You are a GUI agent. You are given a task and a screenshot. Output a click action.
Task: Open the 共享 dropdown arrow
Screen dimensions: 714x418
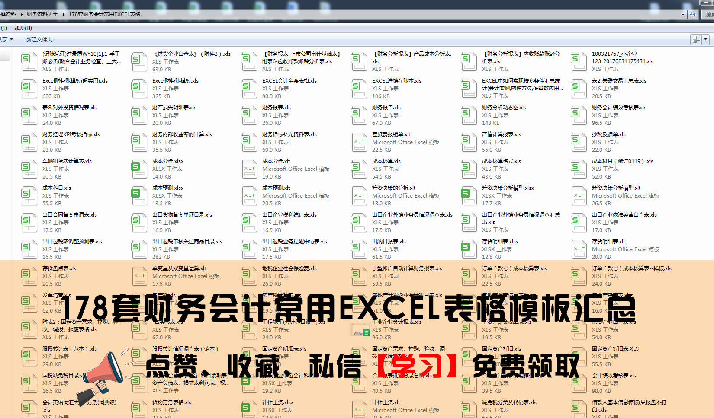12,39
